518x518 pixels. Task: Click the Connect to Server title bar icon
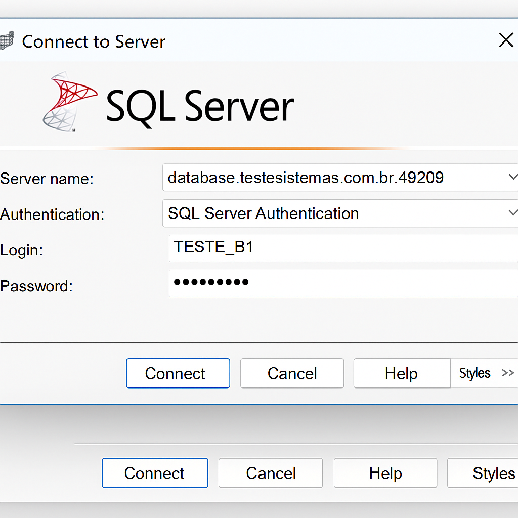coord(6,40)
